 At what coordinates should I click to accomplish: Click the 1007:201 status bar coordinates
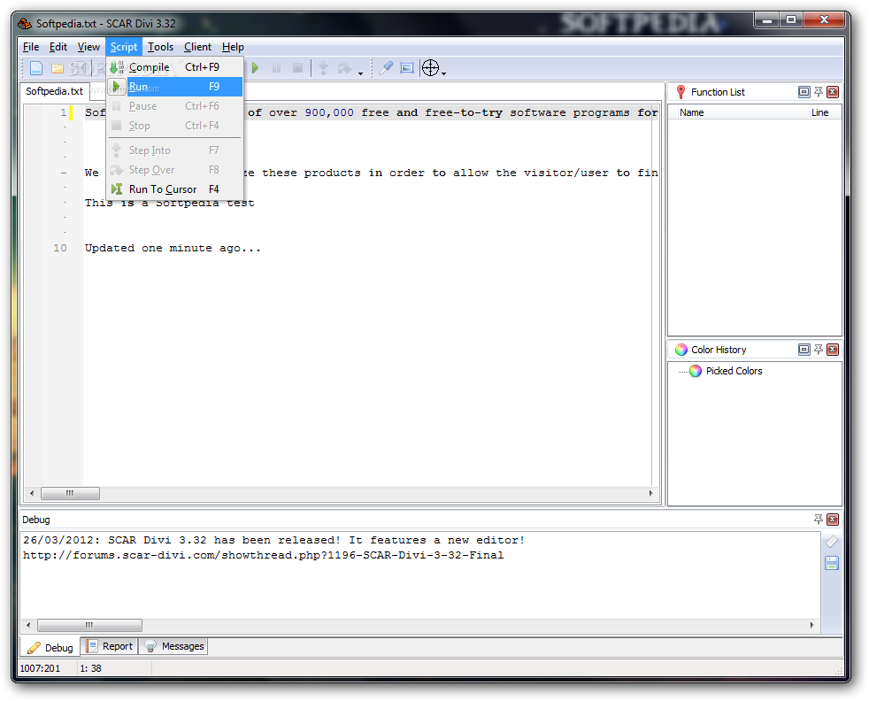[x=40, y=668]
